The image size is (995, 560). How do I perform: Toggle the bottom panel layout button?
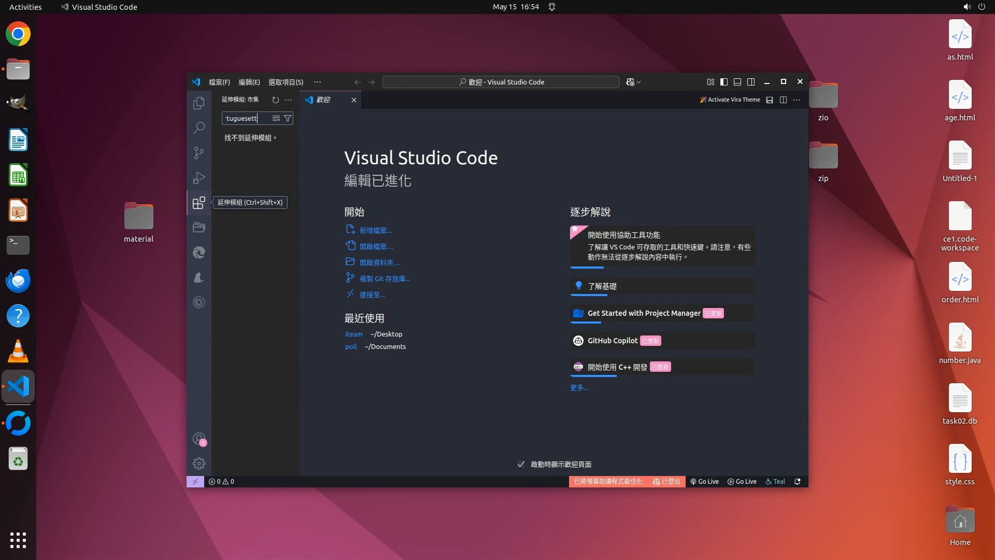pyautogui.click(x=737, y=82)
